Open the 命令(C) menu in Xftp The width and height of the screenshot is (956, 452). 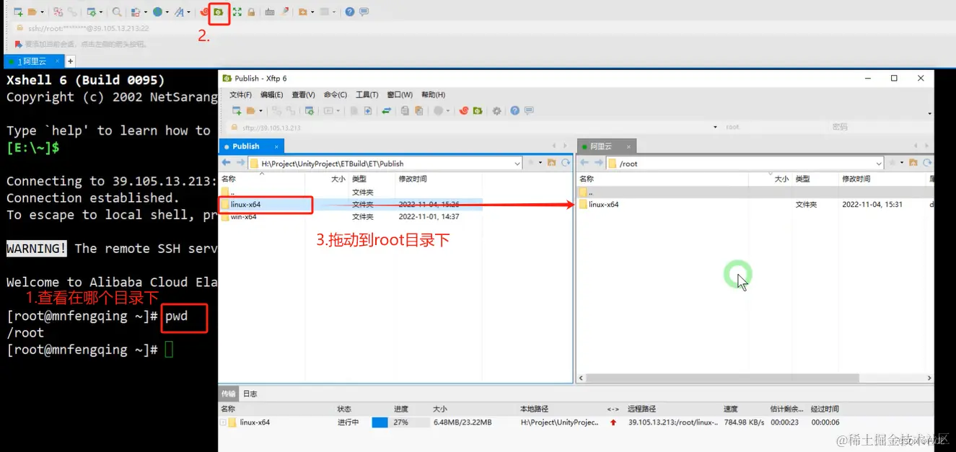pos(335,94)
